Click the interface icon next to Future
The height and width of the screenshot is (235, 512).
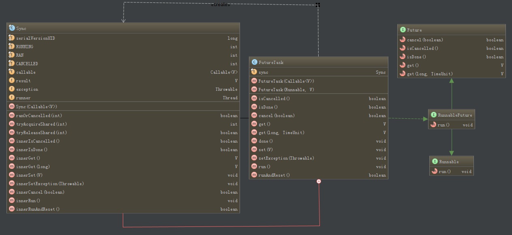(403, 30)
